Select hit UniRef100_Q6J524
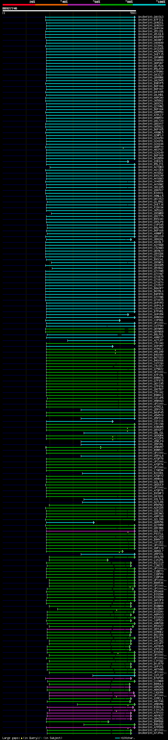This screenshot has width=168, height=740. click(151, 66)
